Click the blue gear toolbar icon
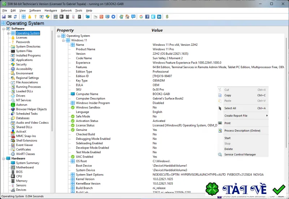Viewport: 289px width, 199px height. (113, 17)
